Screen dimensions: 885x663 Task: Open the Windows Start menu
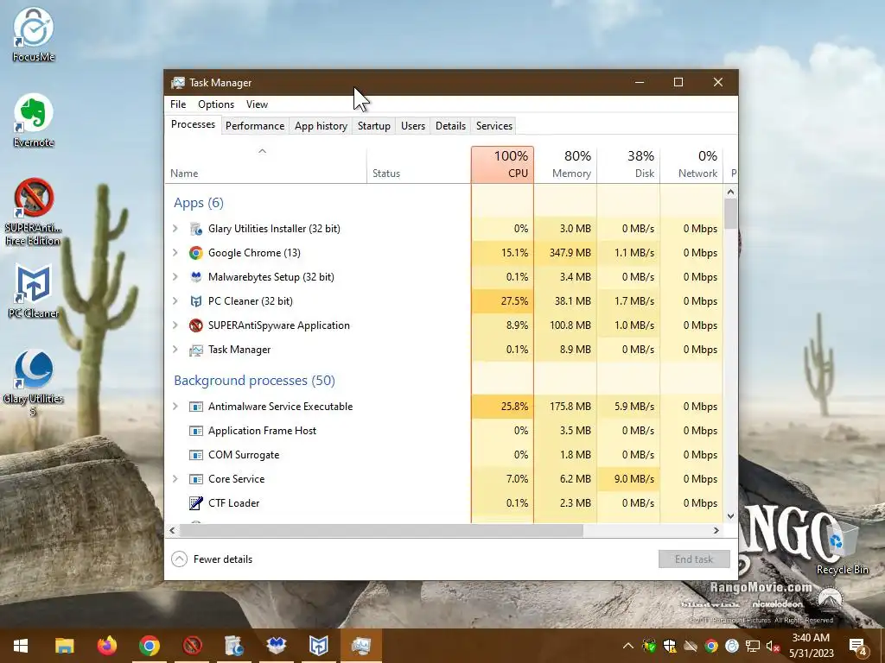21,646
